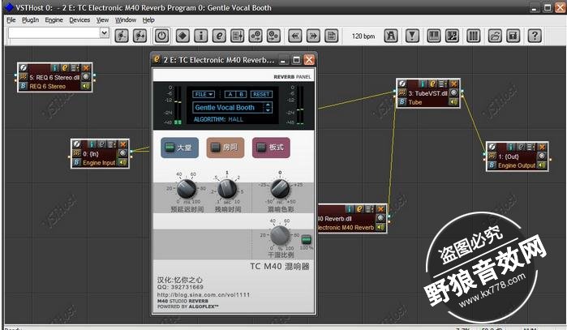Select the A preset compare button
This screenshot has width=567, height=330.
[x=230, y=94]
